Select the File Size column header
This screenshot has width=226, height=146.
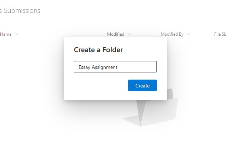(x=220, y=34)
